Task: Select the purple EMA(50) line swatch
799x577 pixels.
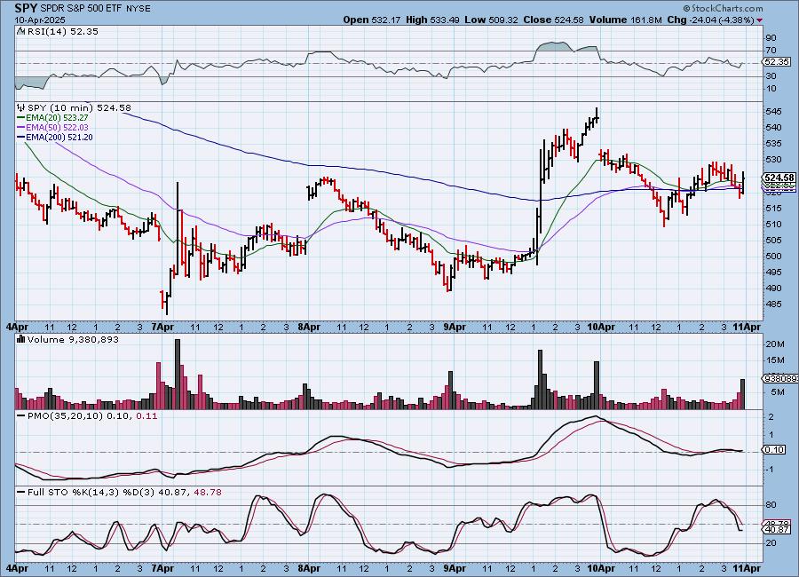Action: point(21,128)
